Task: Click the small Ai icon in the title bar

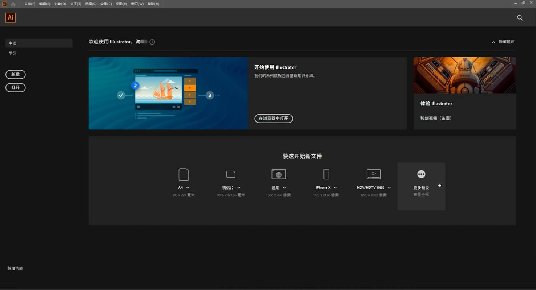Action: tap(4, 4)
